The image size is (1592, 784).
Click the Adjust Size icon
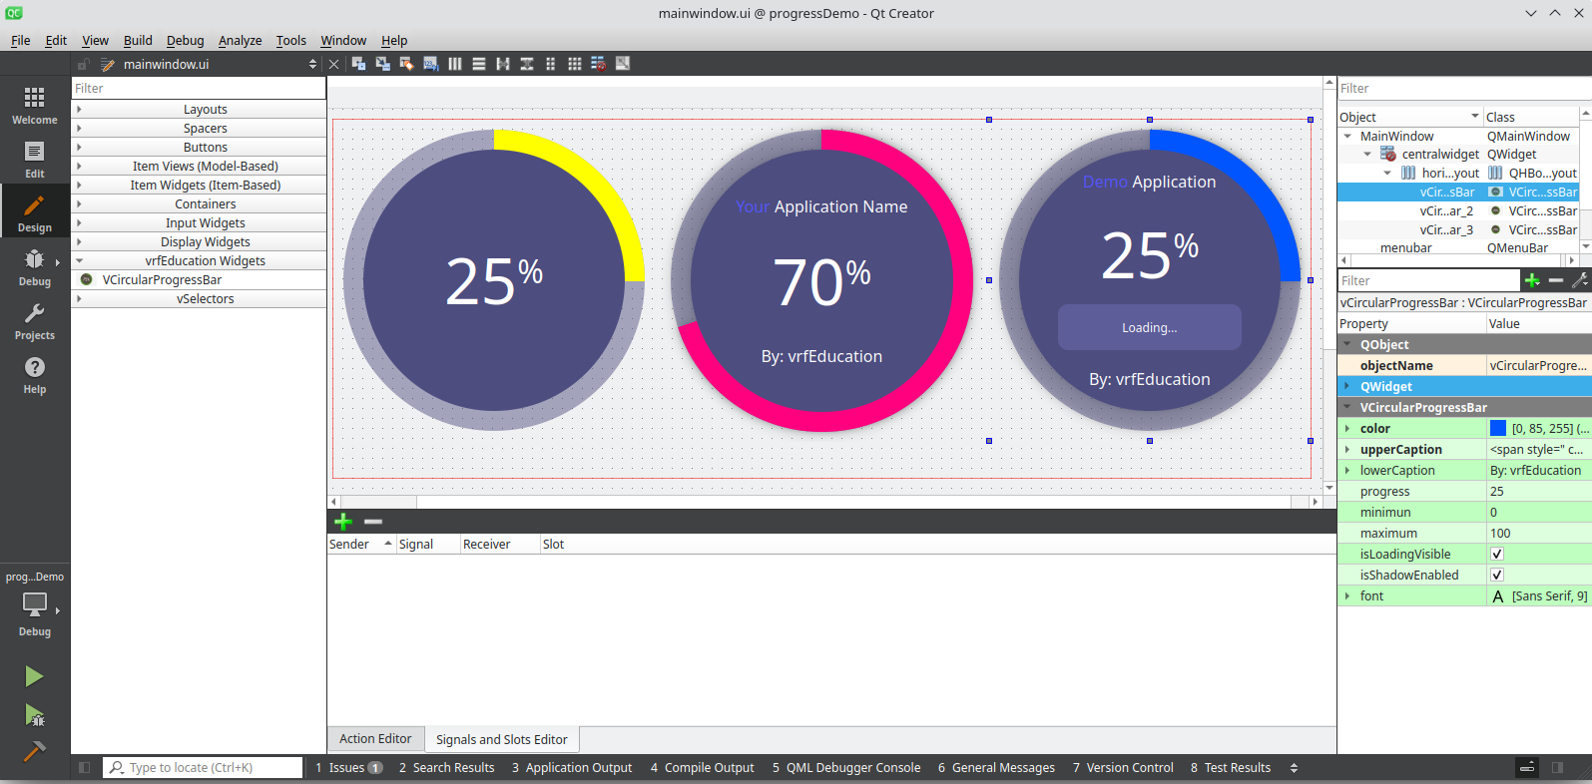click(623, 64)
